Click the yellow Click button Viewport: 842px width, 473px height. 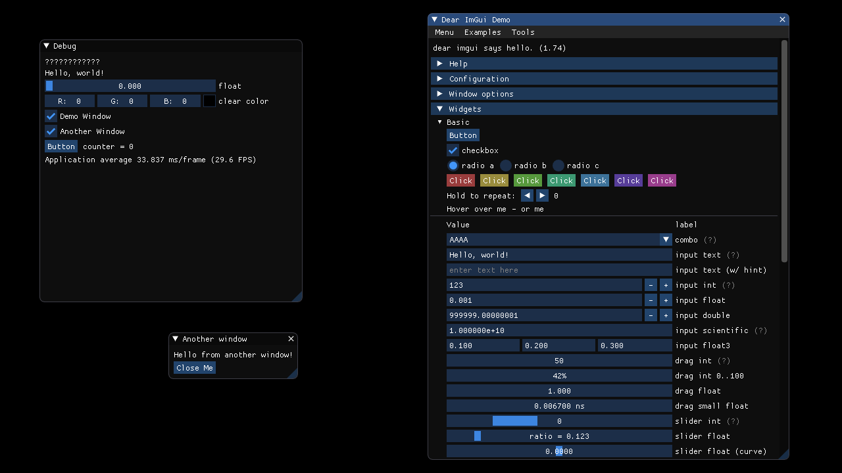click(x=494, y=181)
